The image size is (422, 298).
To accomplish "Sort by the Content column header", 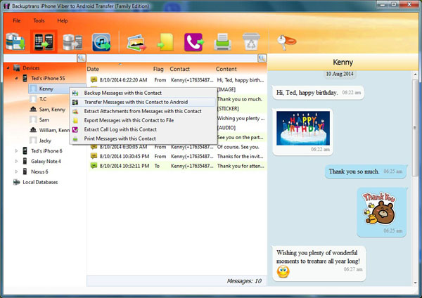I will pyautogui.click(x=226, y=69).
